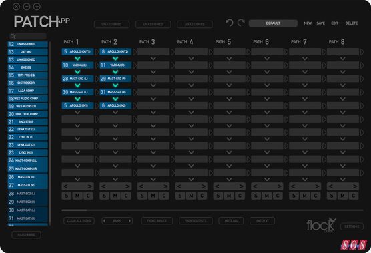The image size is (371, 253).
Task: Click green chevron below 30 MAST-SAT (L) slot
Action: (77, 99)
